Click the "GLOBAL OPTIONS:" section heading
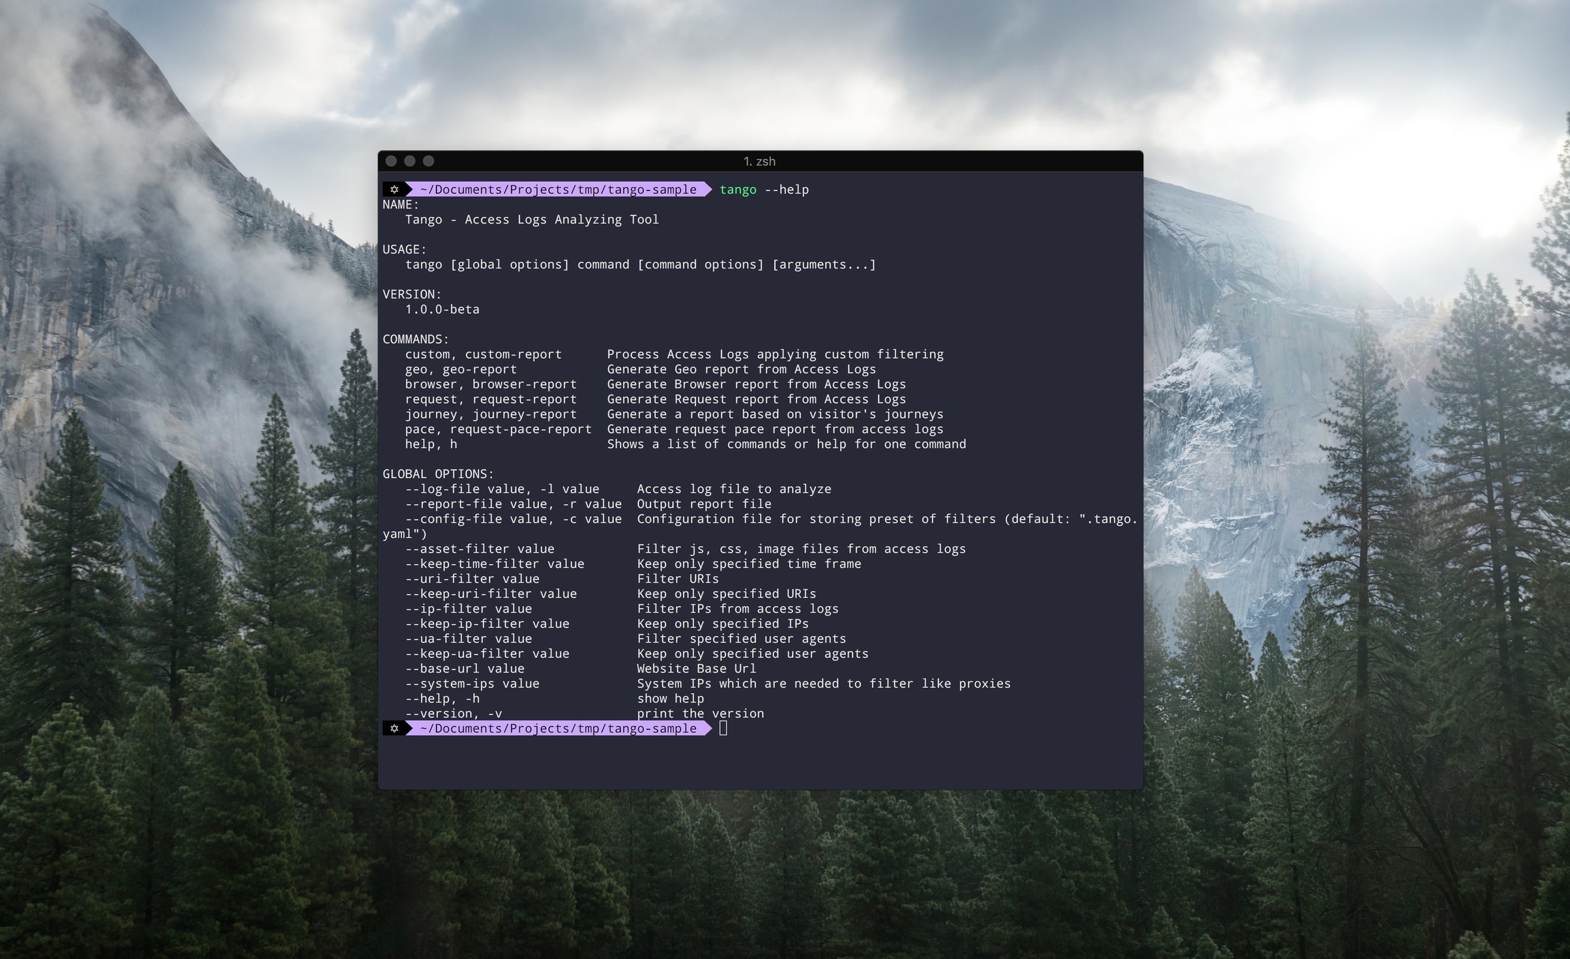The height and width of the screenshot is (959, 1570). tap(438, 474)
